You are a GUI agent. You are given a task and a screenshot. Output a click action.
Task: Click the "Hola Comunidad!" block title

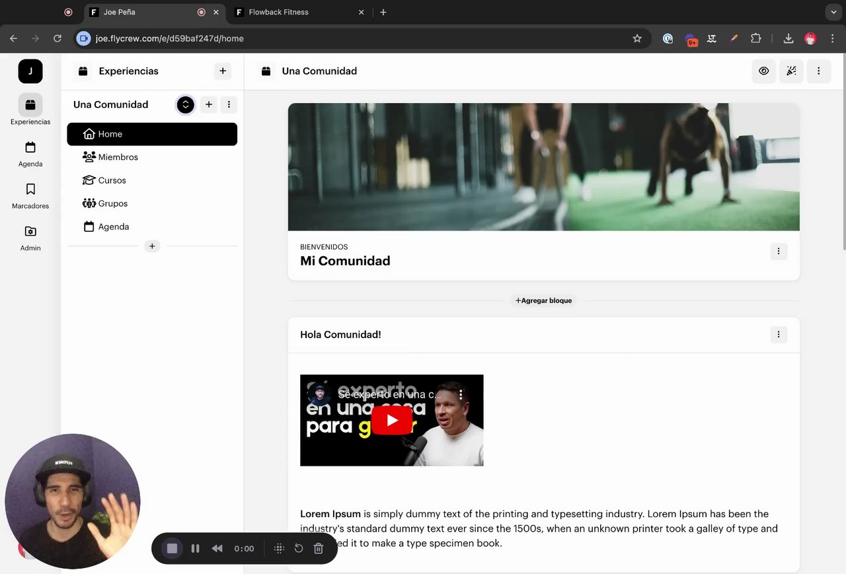340,335
